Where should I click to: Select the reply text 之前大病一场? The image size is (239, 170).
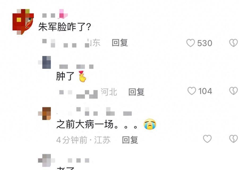85,124
